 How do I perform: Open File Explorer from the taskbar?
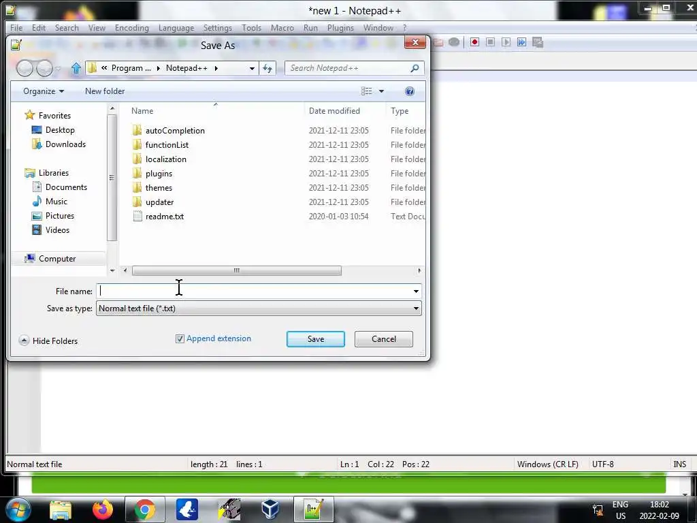(x=61, y=509)
